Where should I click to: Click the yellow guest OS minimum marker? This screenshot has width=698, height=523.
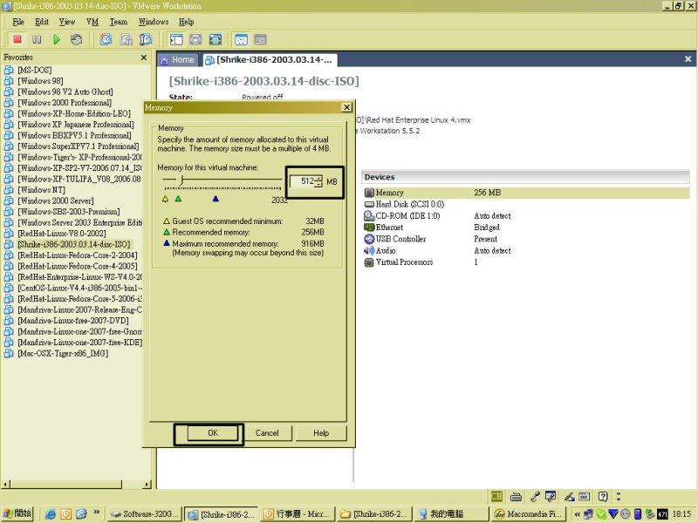coord(166,199)
